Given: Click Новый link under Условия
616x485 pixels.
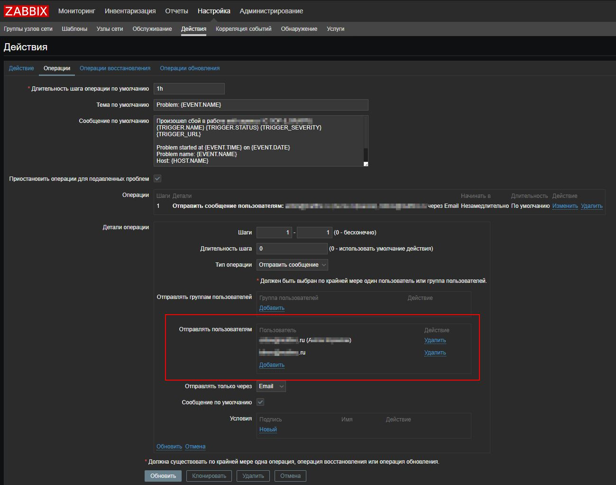Looking at the screenshot, I should click(268, 429).
